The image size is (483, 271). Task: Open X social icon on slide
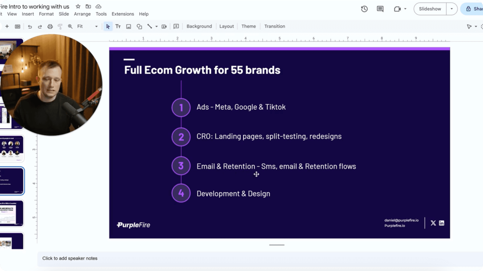[433, 223]
